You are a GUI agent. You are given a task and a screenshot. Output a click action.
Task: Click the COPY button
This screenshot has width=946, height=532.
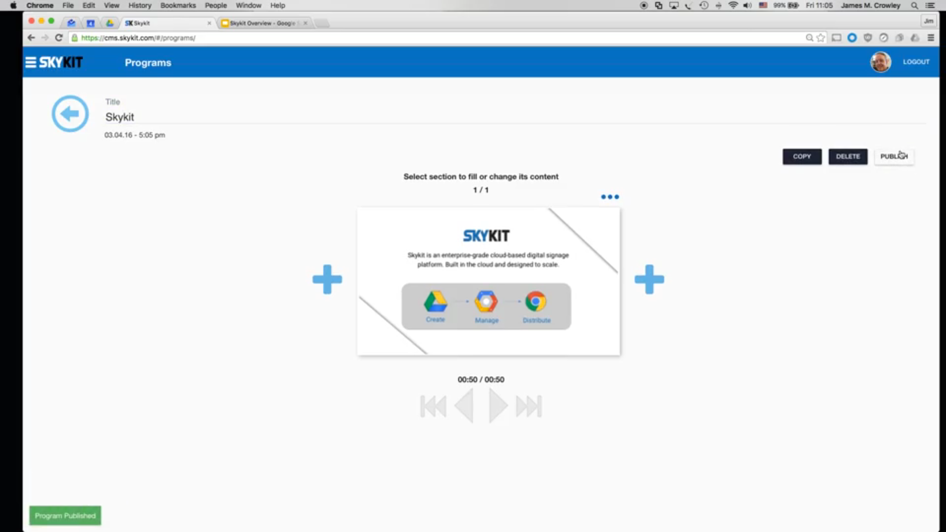pos(802,156)
